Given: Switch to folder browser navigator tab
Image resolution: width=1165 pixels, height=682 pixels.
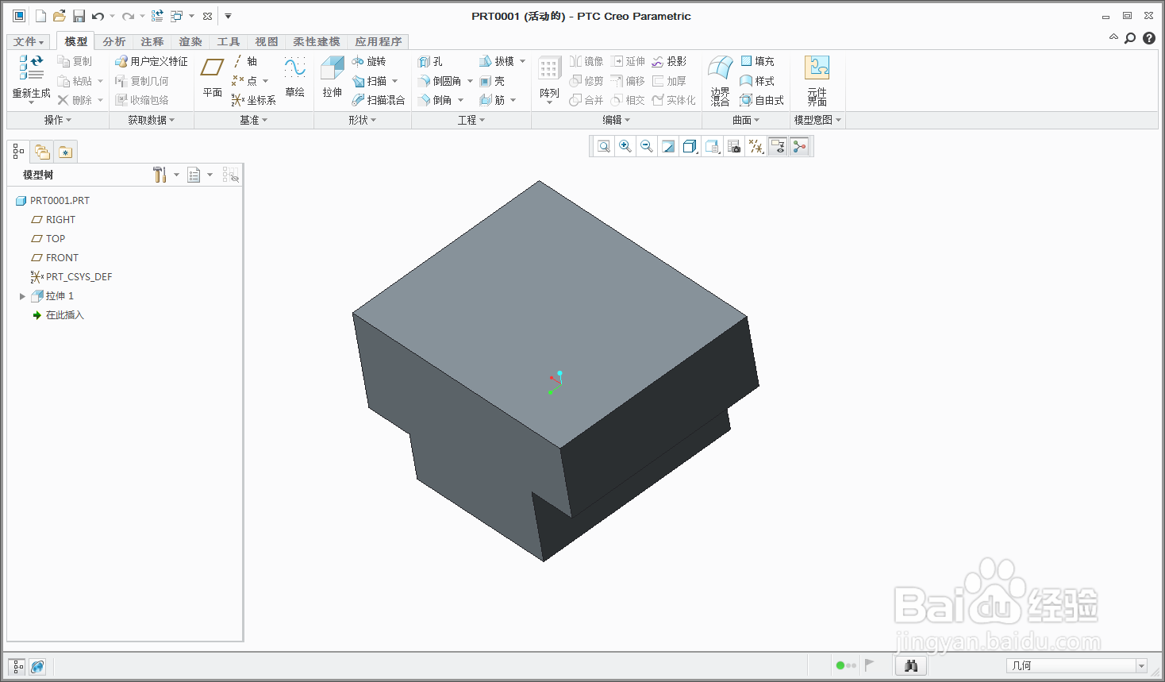Looking at the screenshot, I should (x=42, y=152).
